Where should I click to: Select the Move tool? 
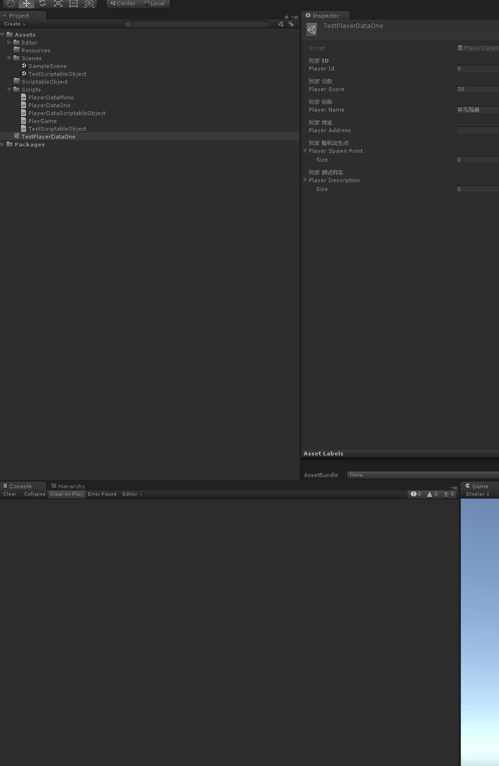click(x=26, y=4)
